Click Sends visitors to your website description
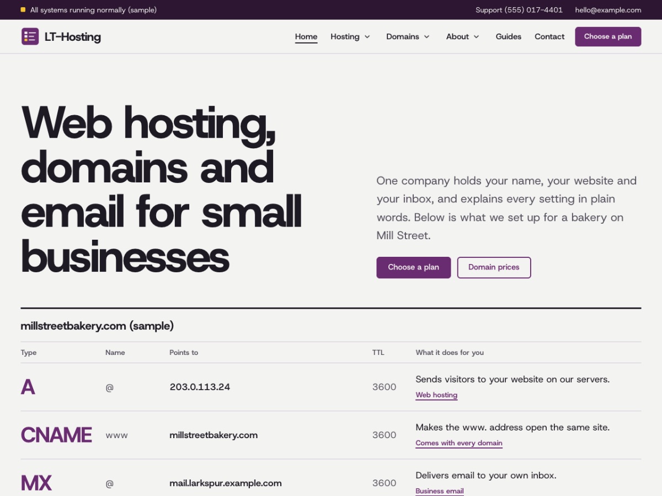Image resolution: width=662 pixels, height=496 pixels. [512, 379]
